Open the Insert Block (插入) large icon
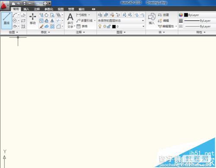 coord(152,19)
